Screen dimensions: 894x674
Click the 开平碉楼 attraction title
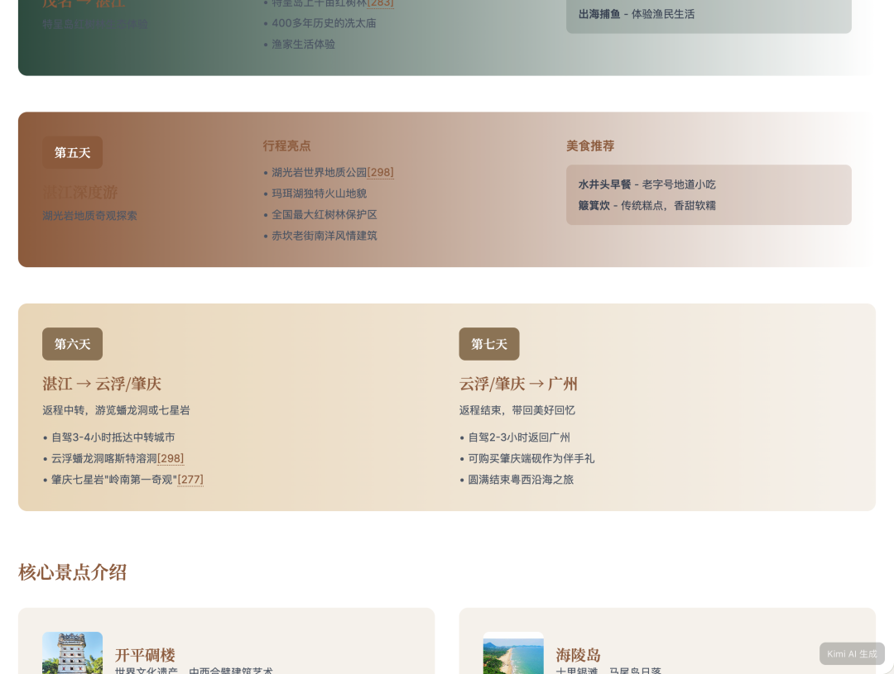point(145,655)
